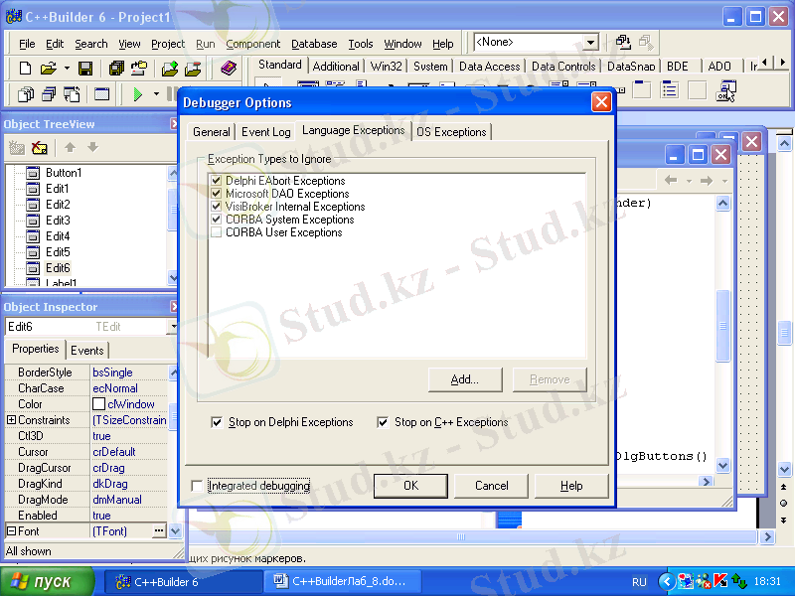
Task: Open C++Builder 6 taskbar button
Action: coord(183,581)
